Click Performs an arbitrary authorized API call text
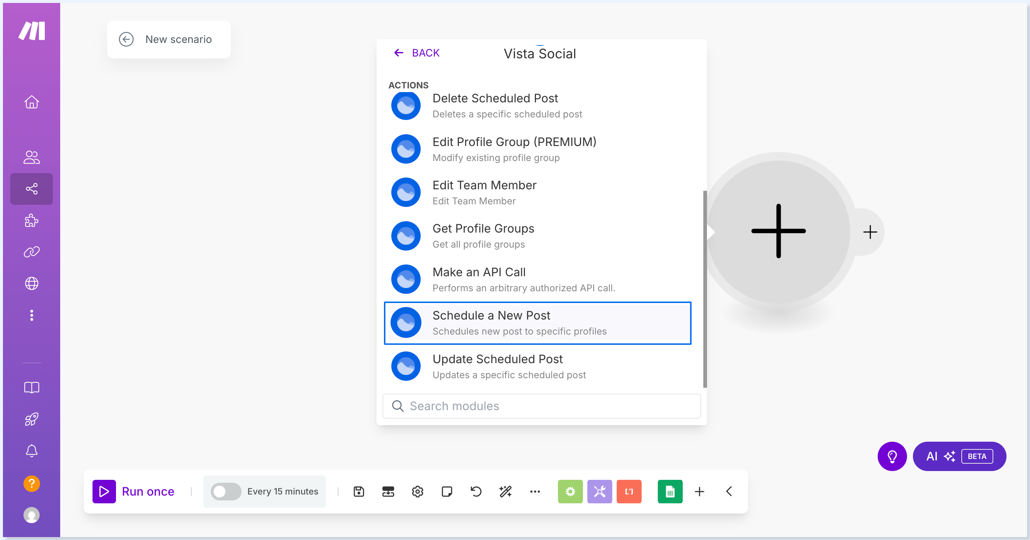 tap(524, 288)
